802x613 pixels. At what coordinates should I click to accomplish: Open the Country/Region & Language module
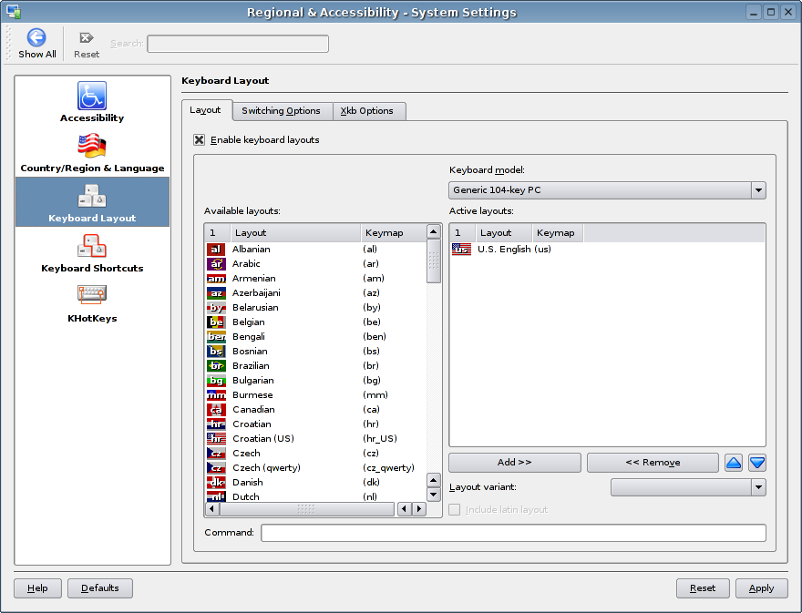[x=92, y=152]
